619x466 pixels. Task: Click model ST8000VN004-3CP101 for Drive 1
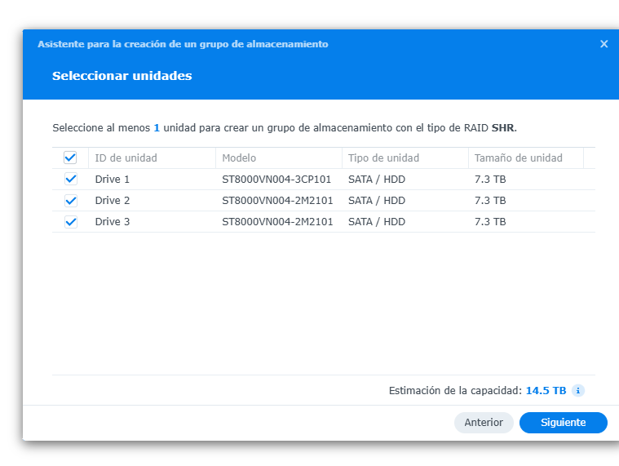276,179
